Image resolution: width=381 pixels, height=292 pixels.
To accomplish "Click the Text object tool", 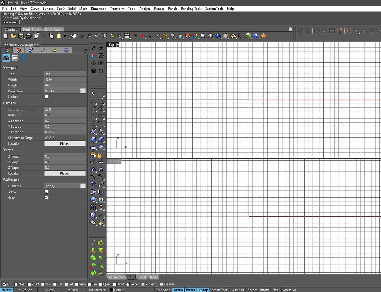I will coord(93,184).
